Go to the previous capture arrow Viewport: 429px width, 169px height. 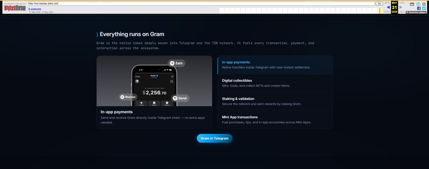[x=388, y=7]
